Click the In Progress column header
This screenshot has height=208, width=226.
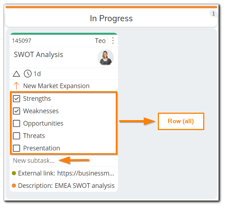111,18
